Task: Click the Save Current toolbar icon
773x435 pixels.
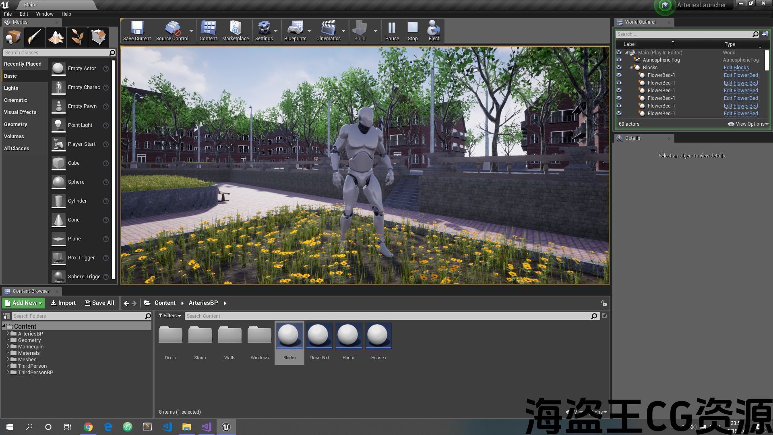Action: [137, 31]
